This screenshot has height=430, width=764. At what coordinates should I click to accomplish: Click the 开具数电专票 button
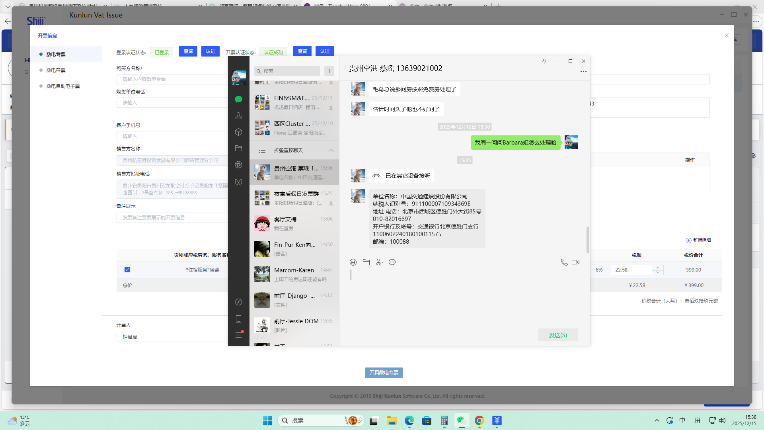(384, 373)
